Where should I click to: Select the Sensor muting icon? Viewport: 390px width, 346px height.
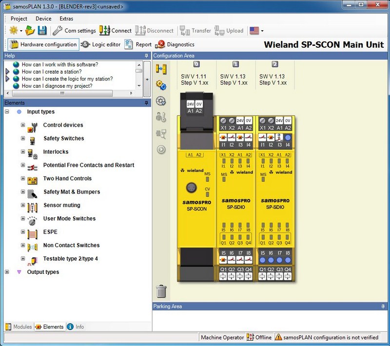[x=32, y=208]
